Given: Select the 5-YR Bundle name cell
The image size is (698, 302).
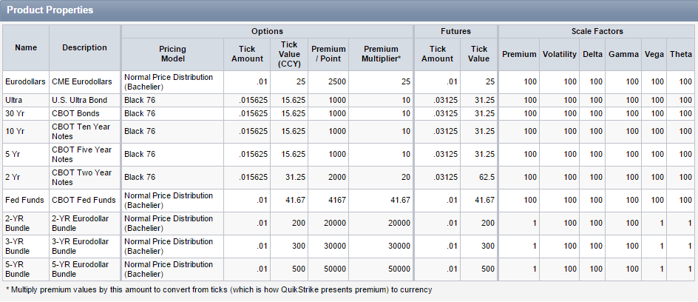Looking at the screenshot, I should click(26, 269).
